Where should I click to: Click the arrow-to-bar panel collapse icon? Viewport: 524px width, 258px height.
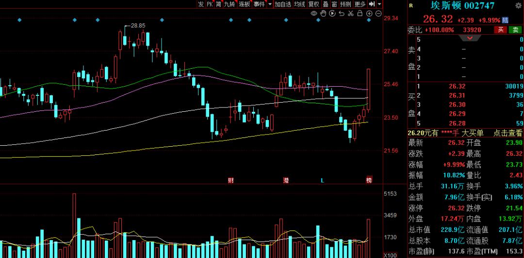pyautogui.click(x=372, y=4)
